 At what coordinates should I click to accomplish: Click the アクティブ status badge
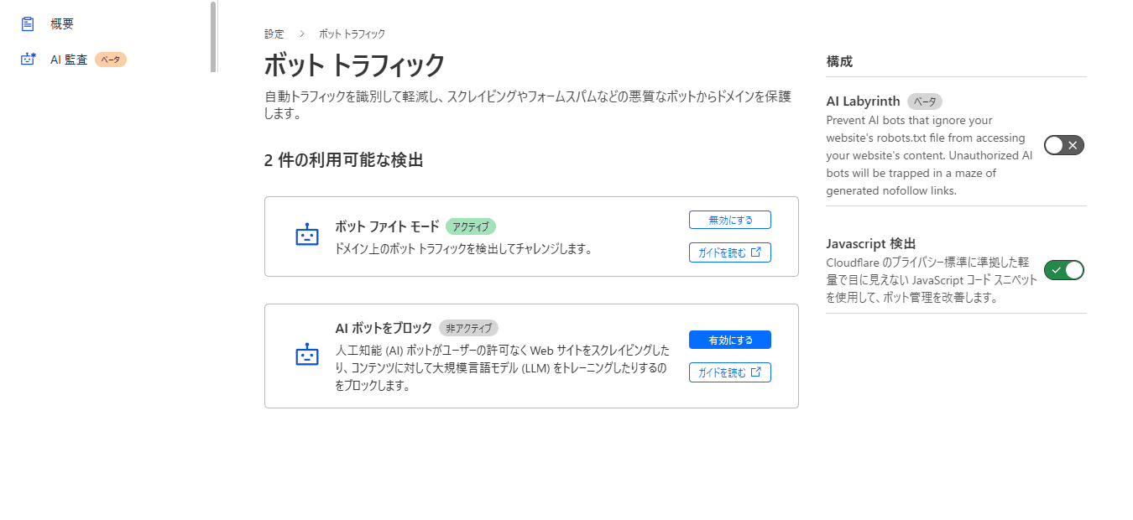coord(471,226)
